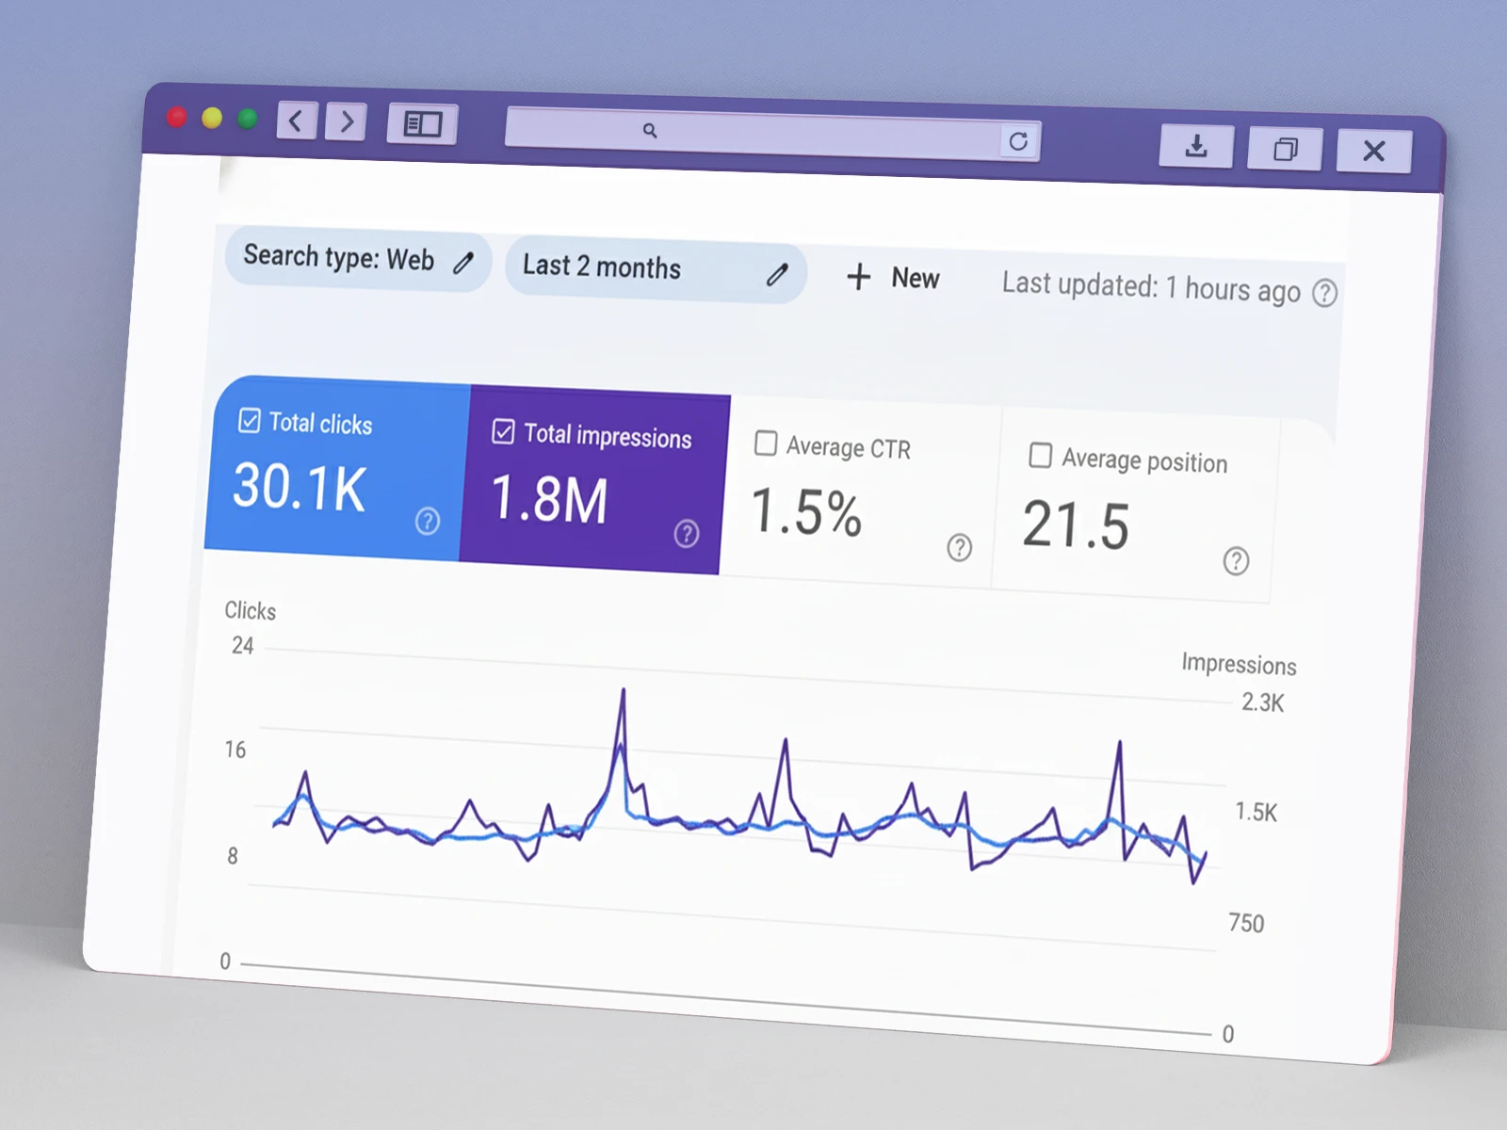
Task: Click help icon on Total clicks card
Action: point(427,521)
